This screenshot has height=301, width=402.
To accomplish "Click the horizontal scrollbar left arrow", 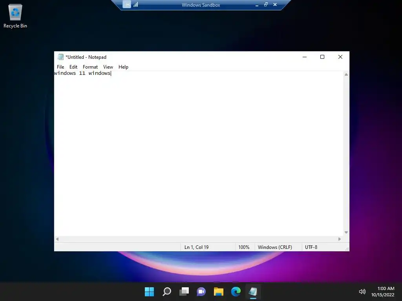I will [x=57, y=239].
